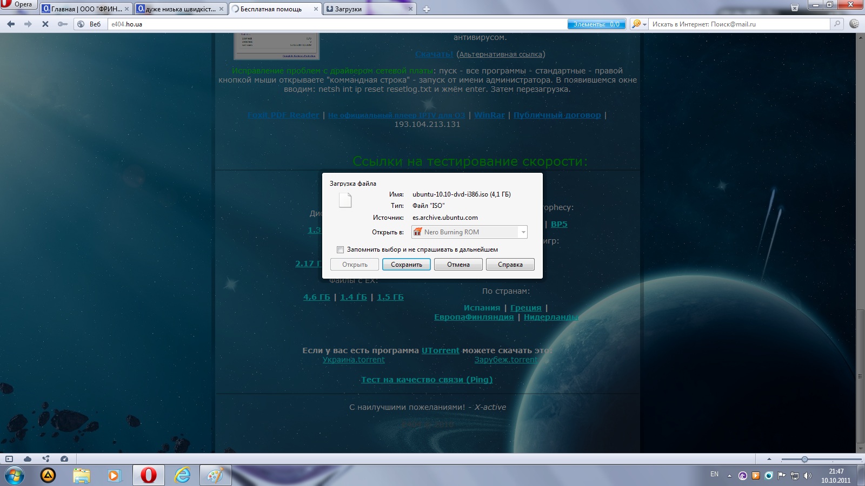
Task: Close the Загрузки tab
Action: 410,9
